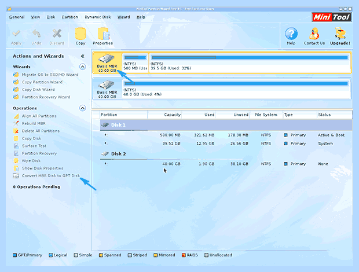Sort by Status column header

click(x=335, y=115)
